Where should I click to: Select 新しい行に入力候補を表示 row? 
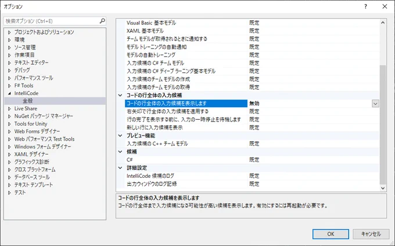[252, 127]
